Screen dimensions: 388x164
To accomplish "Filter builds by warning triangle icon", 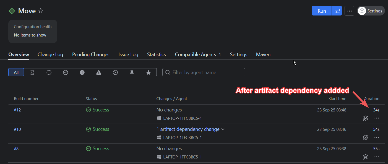I will pos(99,72).
